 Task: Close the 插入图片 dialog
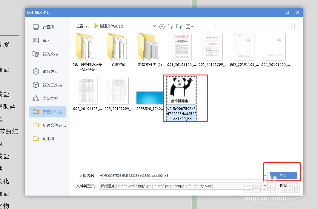pos(298,12)
